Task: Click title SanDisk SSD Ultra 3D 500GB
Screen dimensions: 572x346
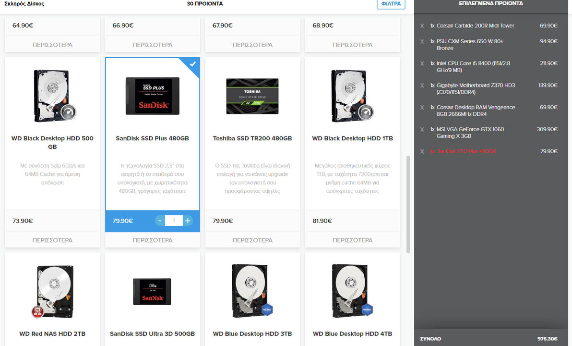Action: (x=153, y=334)
